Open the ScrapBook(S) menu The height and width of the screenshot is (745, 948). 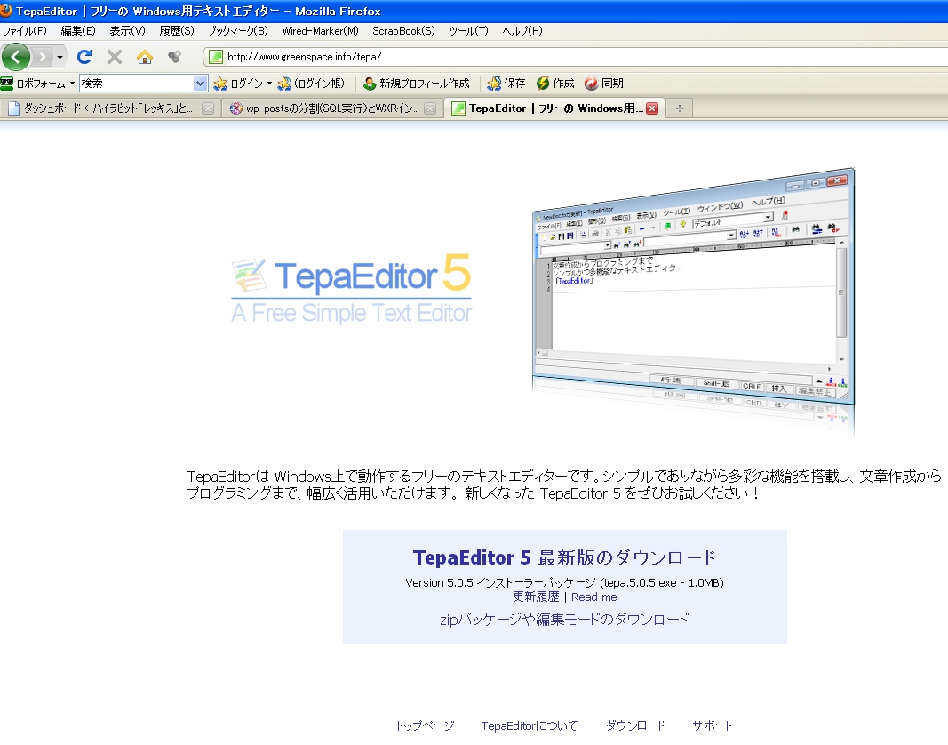403,31
